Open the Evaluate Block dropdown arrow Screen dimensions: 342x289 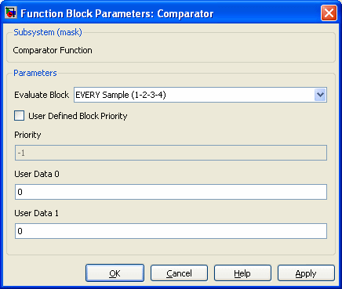(x=320, y=95)
